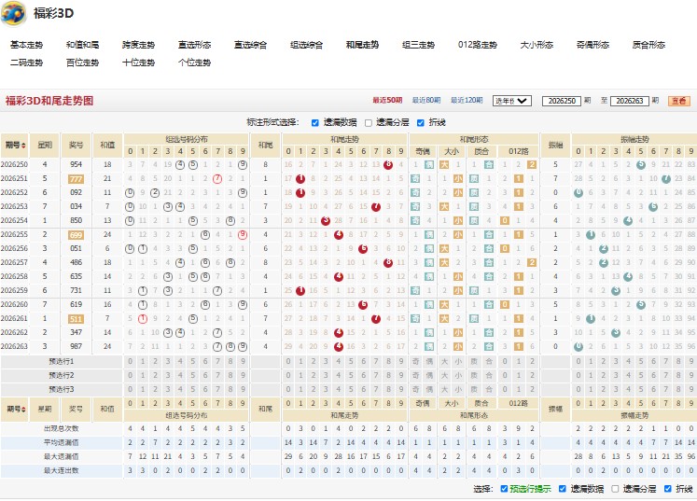This screenshot has height=501, width=697.
Task: Select digit 9 in 预选行2 组选号码分布
Action: (x=243, y=376)
